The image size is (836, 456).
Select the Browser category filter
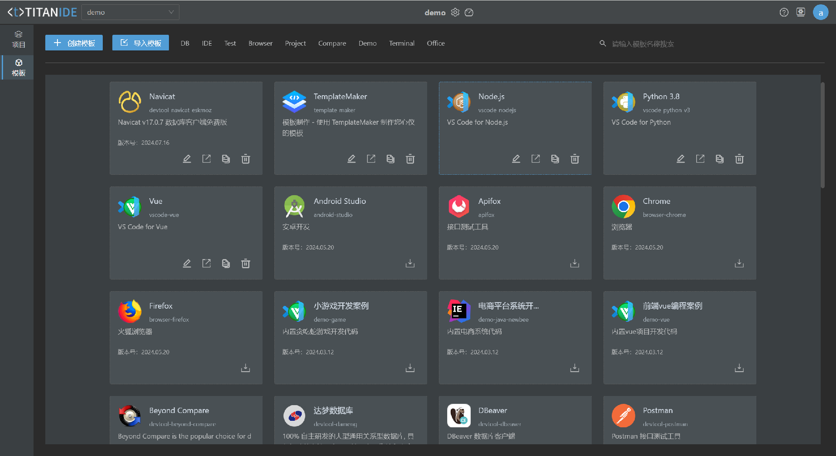pos(260,43)
